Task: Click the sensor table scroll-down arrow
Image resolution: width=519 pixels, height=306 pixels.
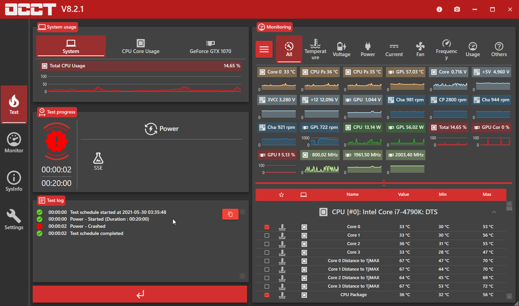Action: [509, 296]
